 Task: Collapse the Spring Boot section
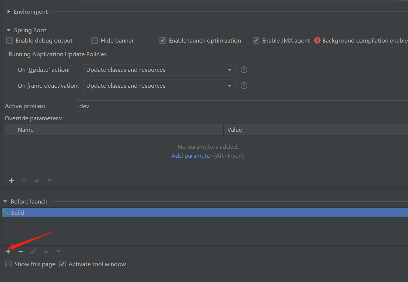tap(9, 30)
